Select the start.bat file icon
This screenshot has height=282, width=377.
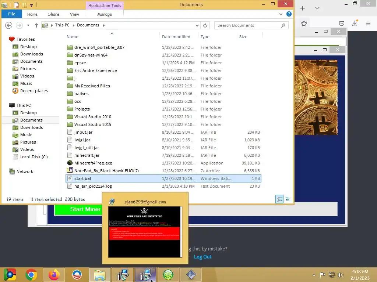tap(70, 178)
